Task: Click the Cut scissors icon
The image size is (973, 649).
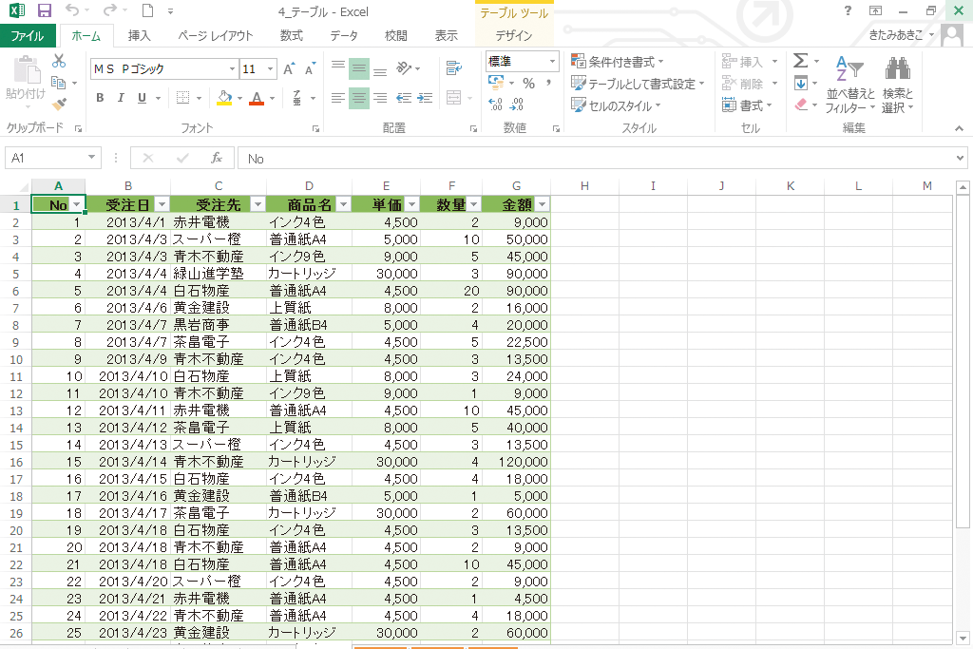Action: [59, 61]
